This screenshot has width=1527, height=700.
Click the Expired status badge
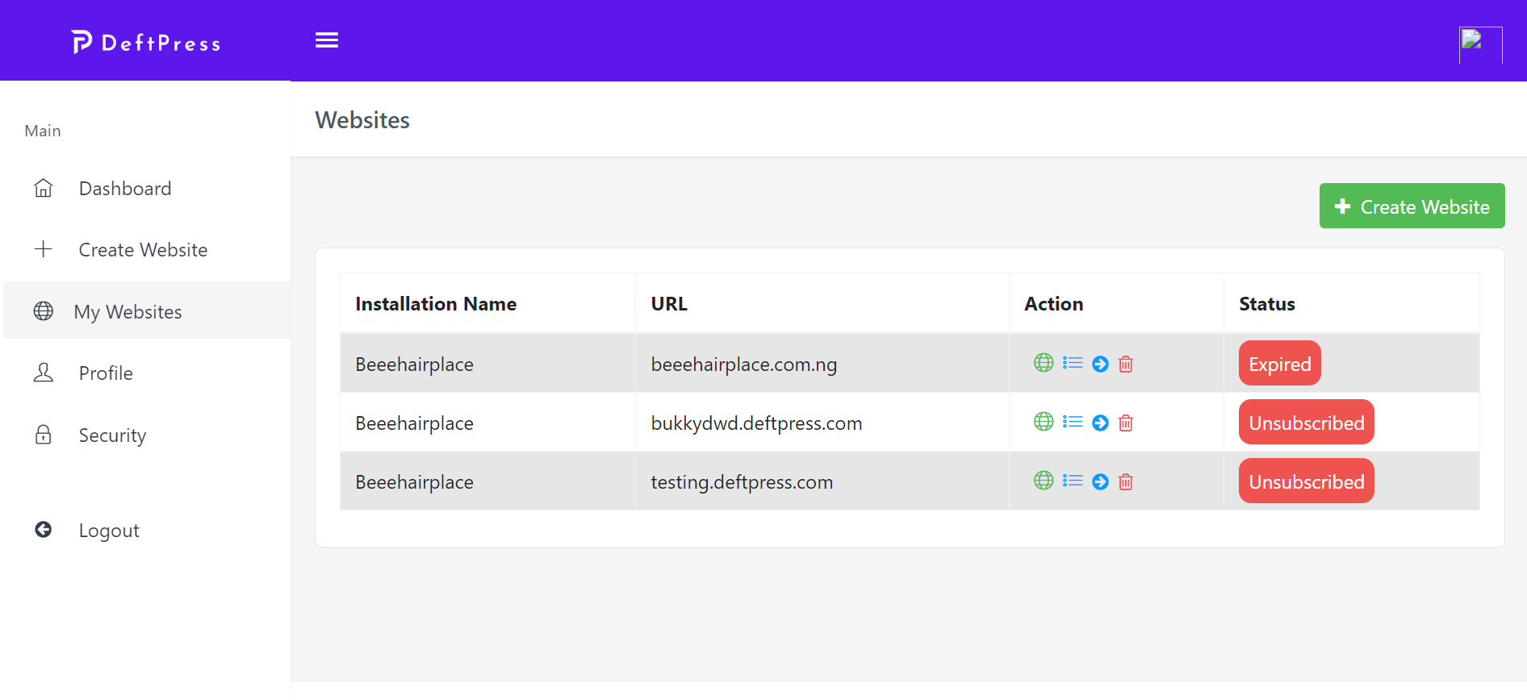(1279, 364)
